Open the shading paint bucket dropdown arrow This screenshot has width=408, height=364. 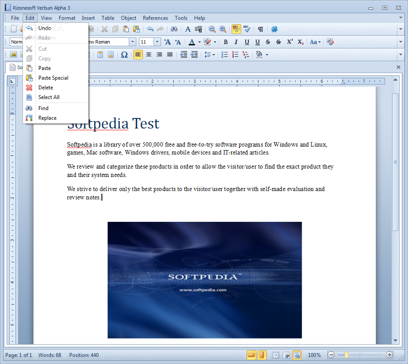267,55
